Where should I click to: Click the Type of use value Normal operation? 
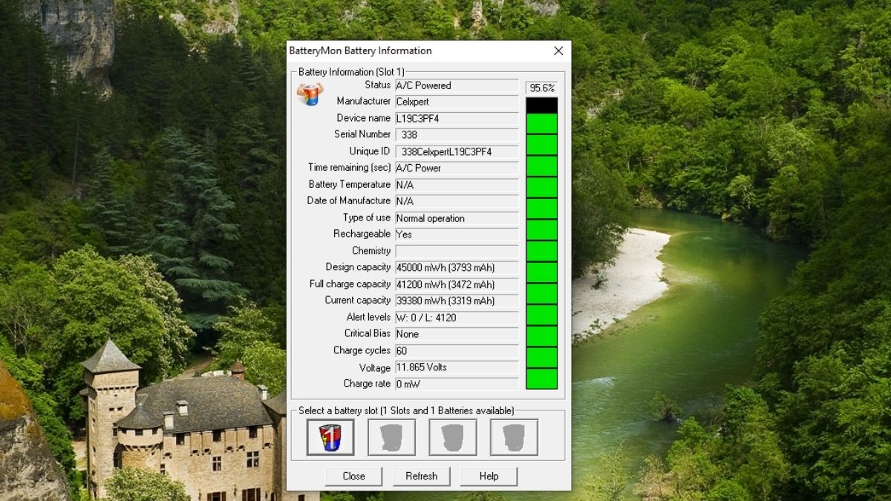pos(457,218)
